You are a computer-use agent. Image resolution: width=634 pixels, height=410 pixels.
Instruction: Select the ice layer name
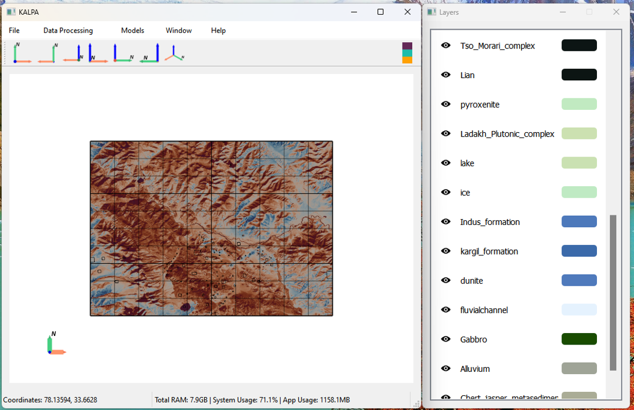(x=465, y=192)
